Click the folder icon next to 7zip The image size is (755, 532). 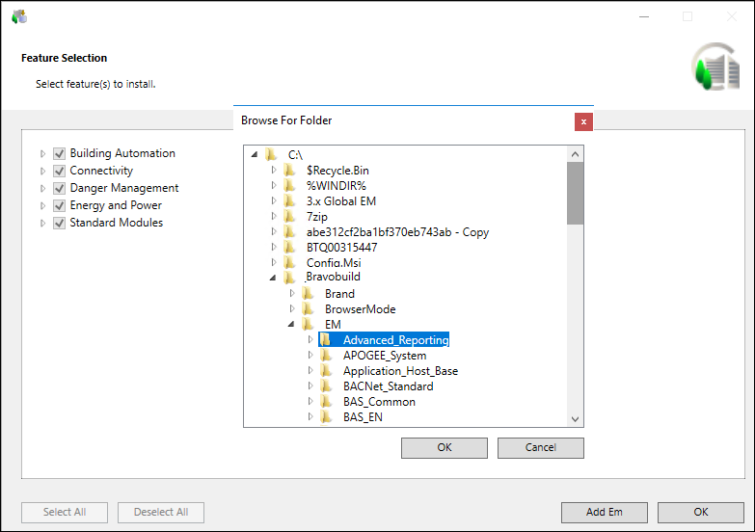[289, 217]
